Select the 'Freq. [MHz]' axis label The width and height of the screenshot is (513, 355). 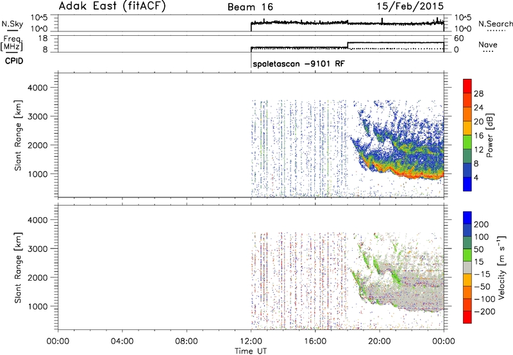(12, 43)
